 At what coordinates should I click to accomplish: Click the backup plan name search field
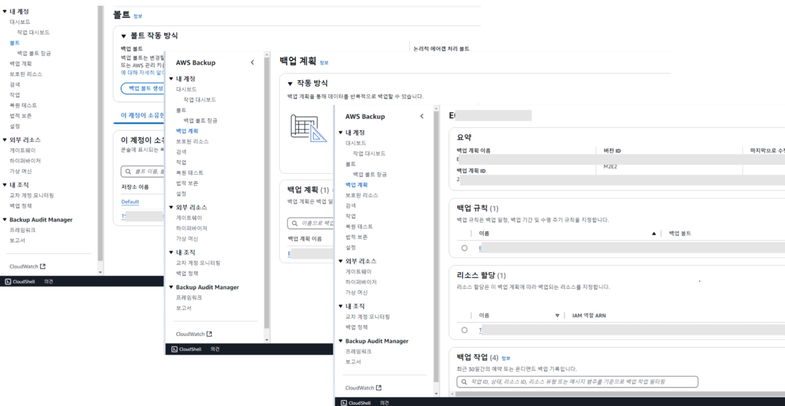[310, 223]
